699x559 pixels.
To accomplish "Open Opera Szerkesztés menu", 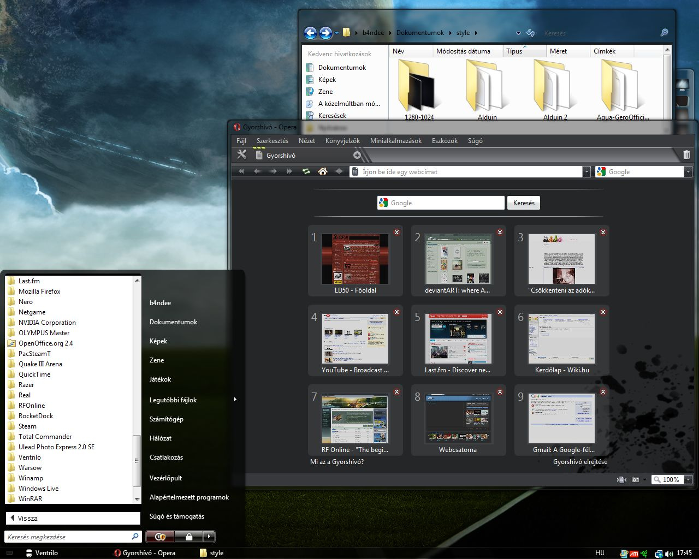I will (x=273, y=141).
